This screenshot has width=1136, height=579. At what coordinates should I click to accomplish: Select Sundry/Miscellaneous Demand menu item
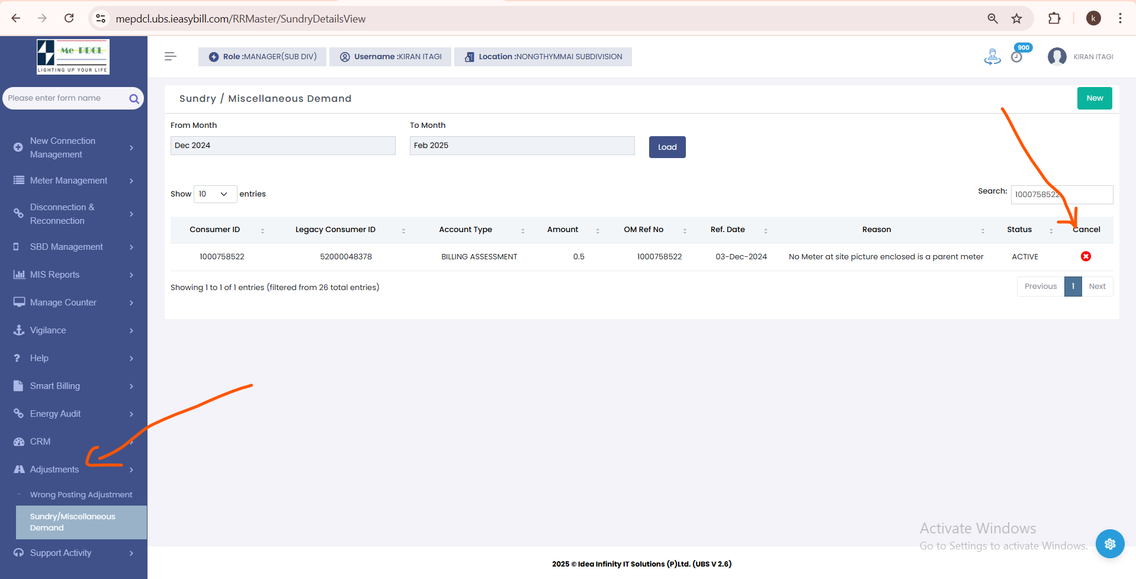click(x=81, y=522)
